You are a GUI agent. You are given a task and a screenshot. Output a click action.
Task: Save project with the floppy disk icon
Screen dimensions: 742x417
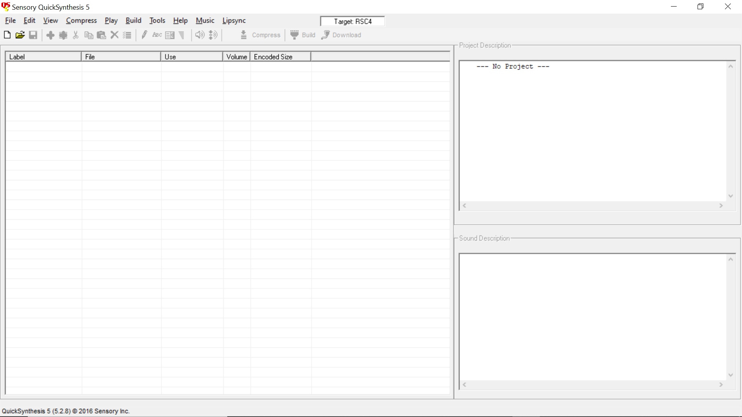pyautogui.click(x=33, y=35)
